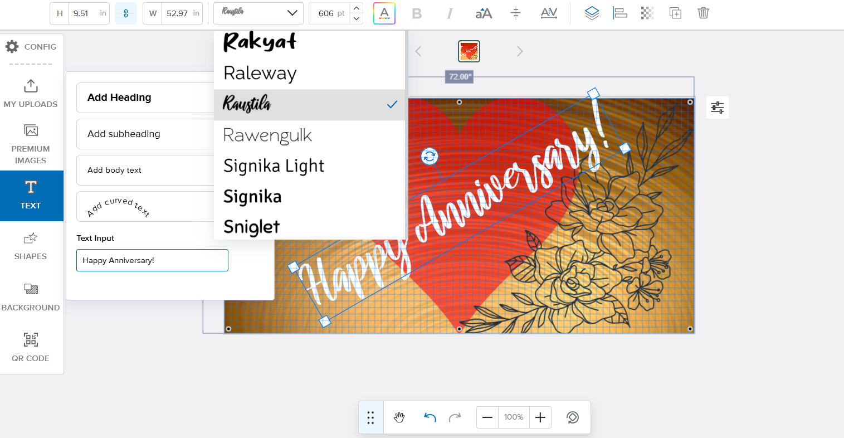Viewport: 844px width, 438px height.
Task: Click the rotate handle on text
Action: [430, 157]
